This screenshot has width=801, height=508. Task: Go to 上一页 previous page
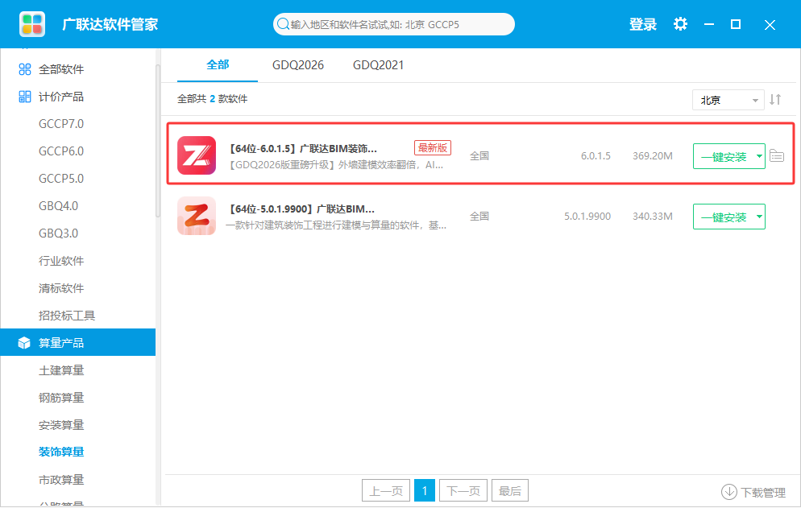[x=386, y=490]
